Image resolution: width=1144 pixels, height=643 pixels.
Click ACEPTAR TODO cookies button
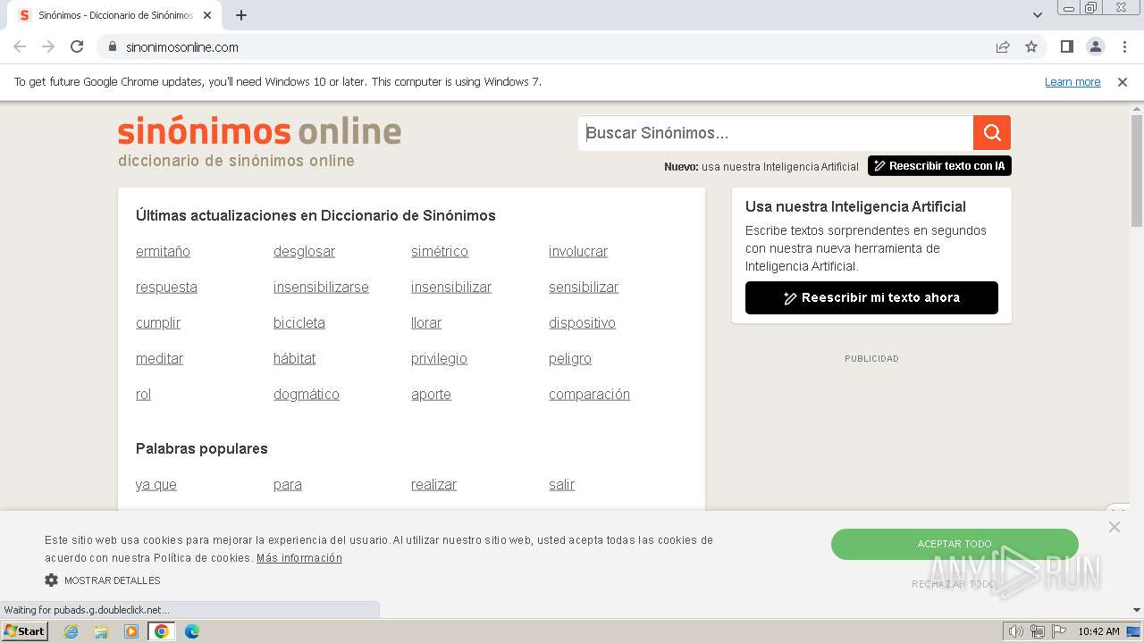click(955, 544)
